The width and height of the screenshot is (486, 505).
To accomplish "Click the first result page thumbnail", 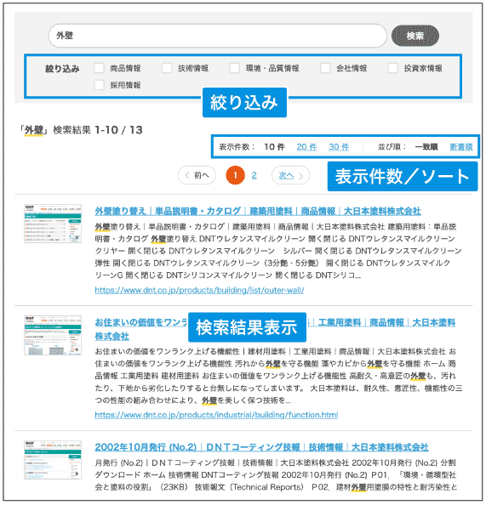I will [x=53, y=224].
